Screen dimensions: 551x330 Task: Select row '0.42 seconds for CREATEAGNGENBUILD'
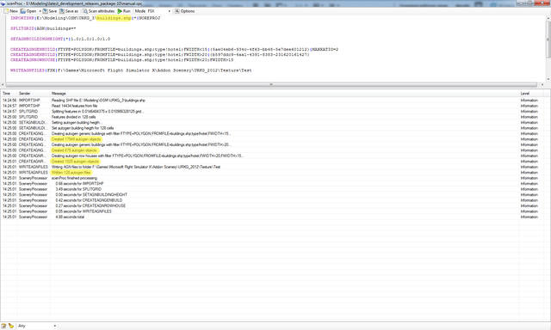[x=275, y=200]
